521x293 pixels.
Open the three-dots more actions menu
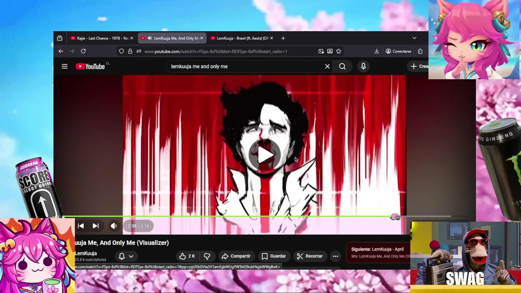[x=335, y=256]
